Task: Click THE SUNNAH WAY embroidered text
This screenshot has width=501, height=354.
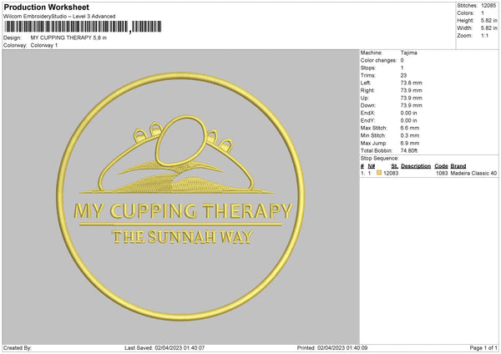Action: pos(182,237)
